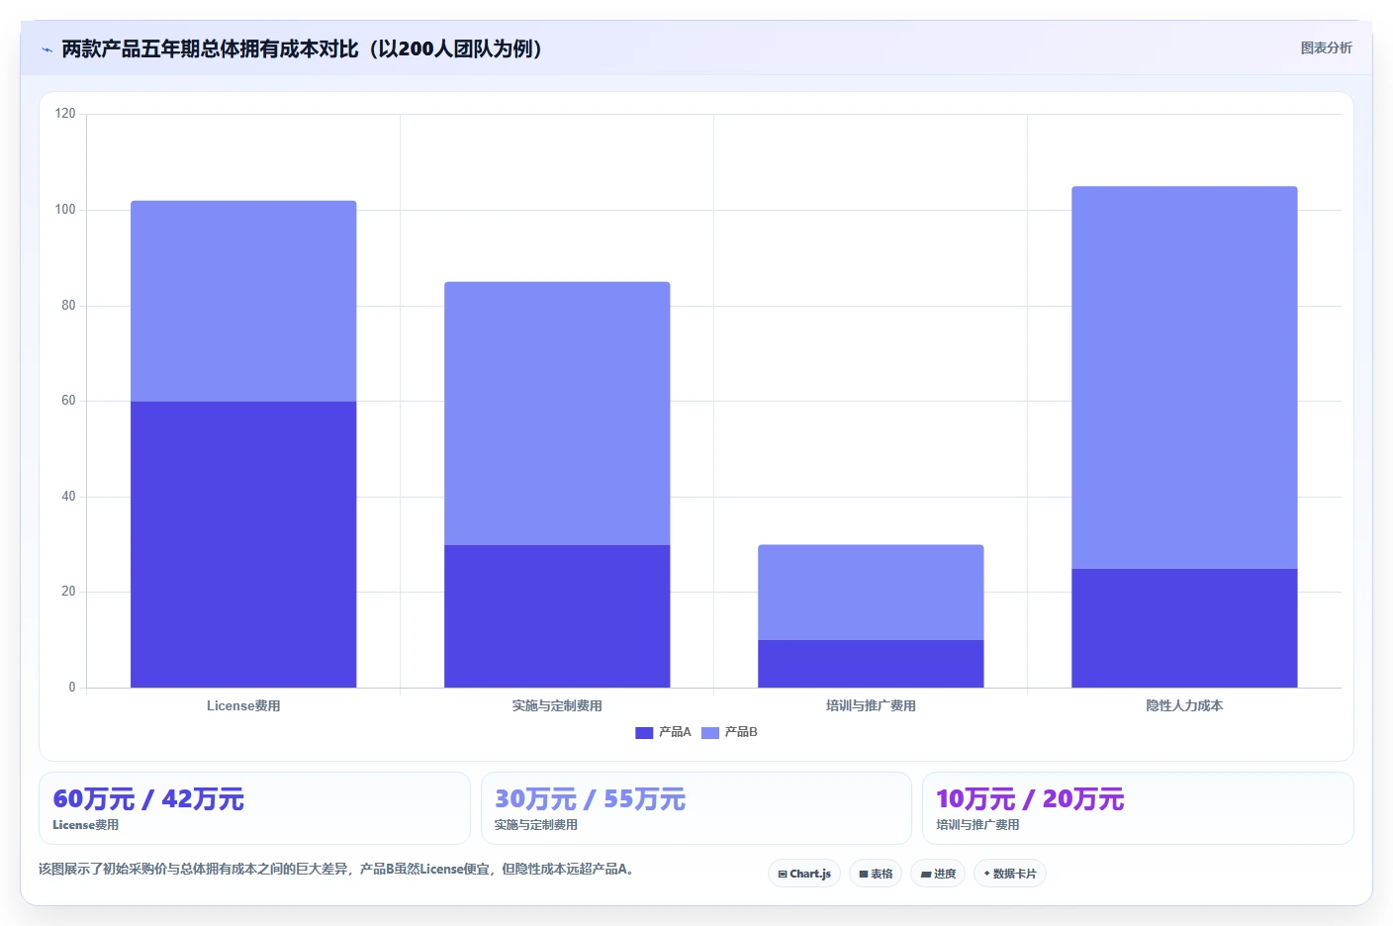Select the 产品B bar segment for 培训与推广费用

pyautogui.click(x=871, y=593)
